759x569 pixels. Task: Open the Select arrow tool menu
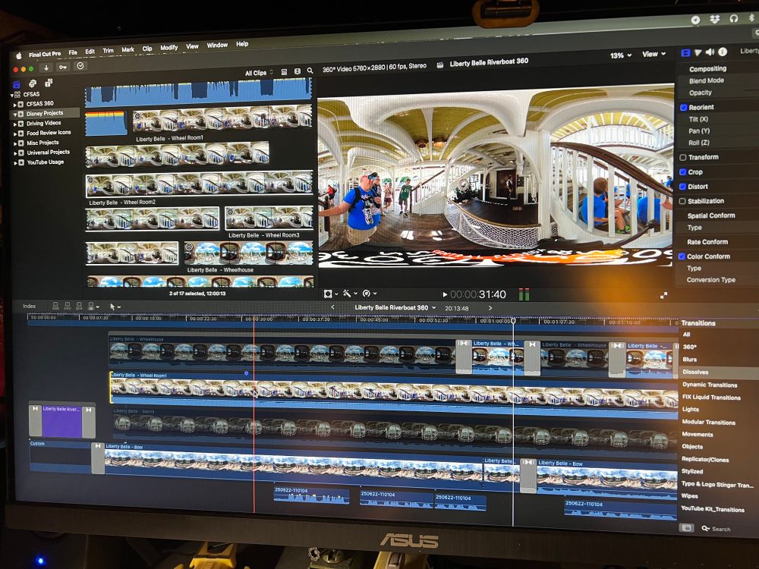[115, 307]
